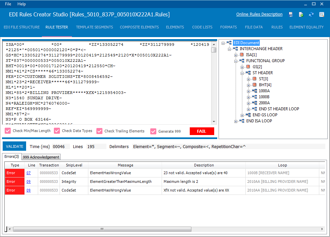Screen dimensions: 330x237
Task: Uncheck Check Min/Max Length option
Action: 8,131
